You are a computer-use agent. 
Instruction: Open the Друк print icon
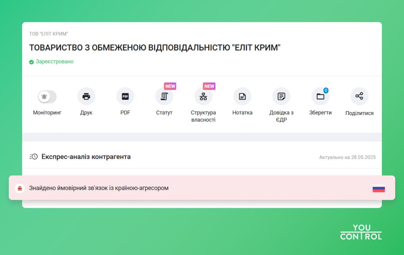click(x=86, y=96)
